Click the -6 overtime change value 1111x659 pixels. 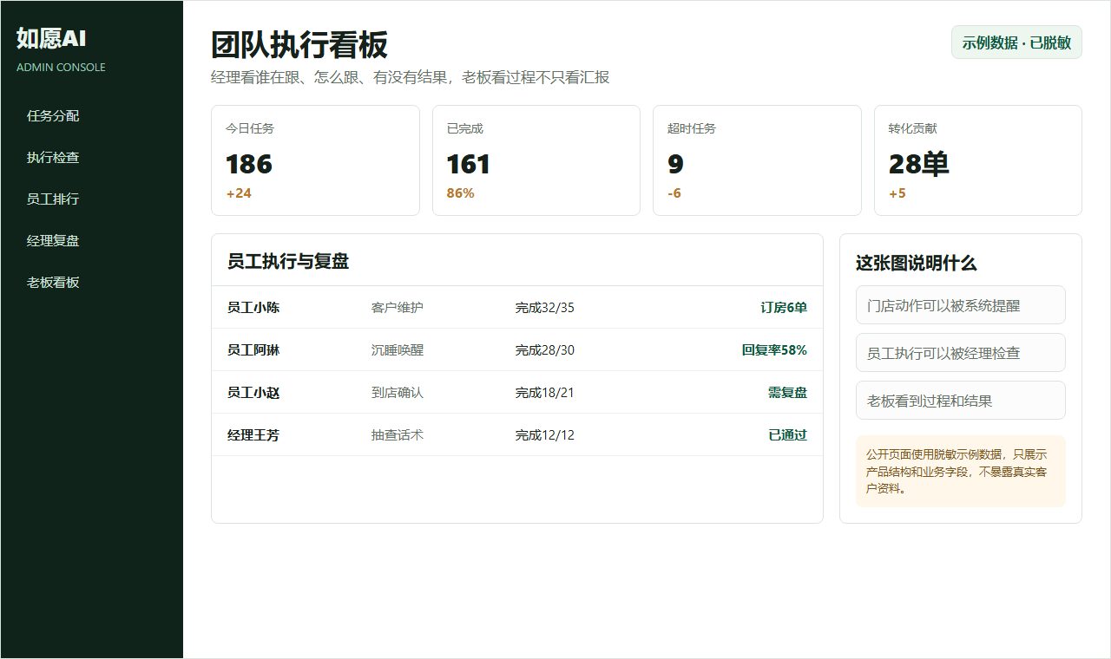click(674, 193)
